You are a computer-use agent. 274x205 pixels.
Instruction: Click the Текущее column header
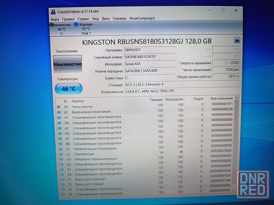[x=156, y=100]
